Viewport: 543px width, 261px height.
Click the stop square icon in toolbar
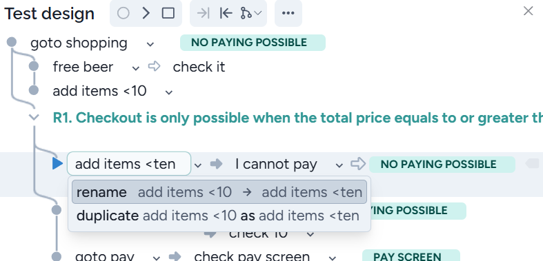(168, 13)
